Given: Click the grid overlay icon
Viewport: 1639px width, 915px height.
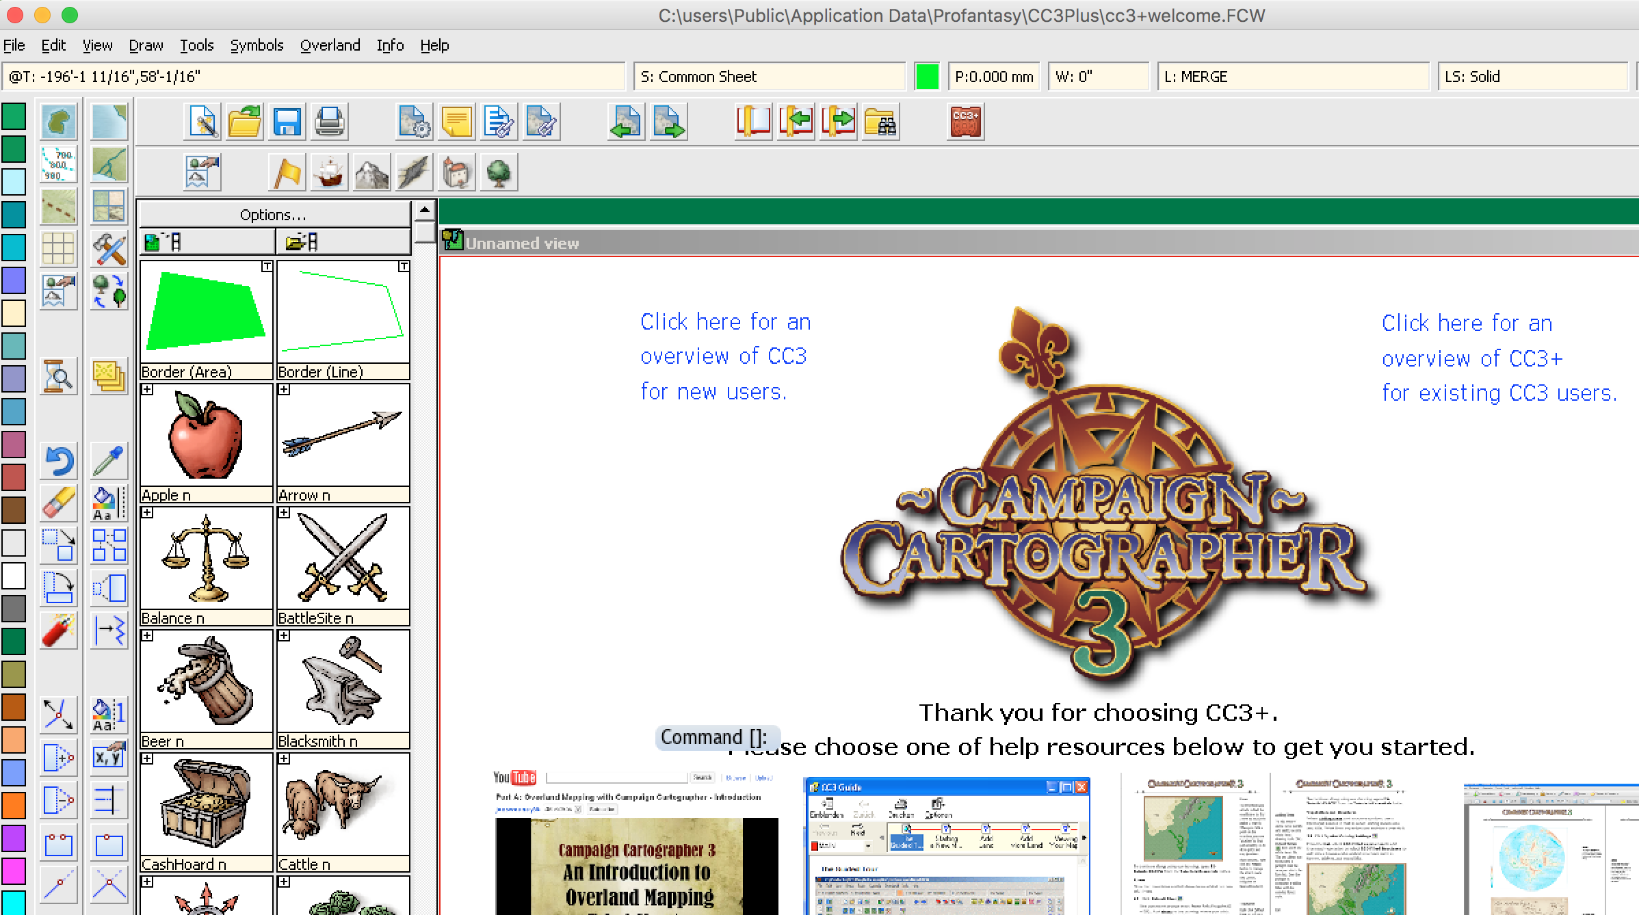Looking at the screenshot, I should click(x=59, y=248).
